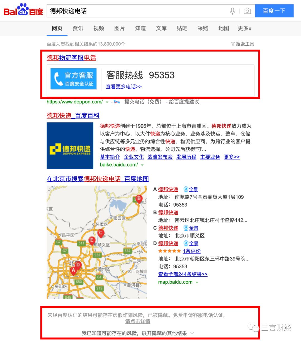Screen dimensions: 301x341
Task: Open the 文库 tab
Action: point(161,28)
